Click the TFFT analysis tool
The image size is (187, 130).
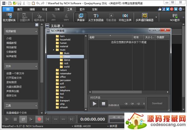click(66, 17)
